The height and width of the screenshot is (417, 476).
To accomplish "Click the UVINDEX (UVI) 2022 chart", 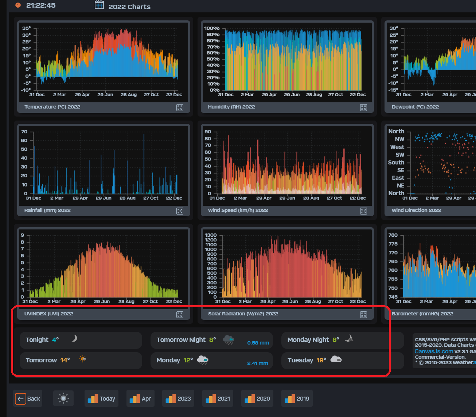I will tap(104, 269).
